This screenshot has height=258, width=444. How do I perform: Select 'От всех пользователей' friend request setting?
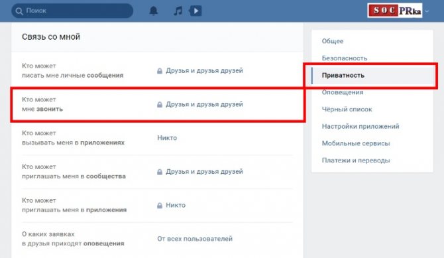pyautogui.click(x=195, y=239)
